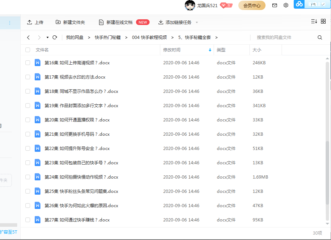Image resolution: width=331 pixels, height=240 pixels.
Task: Check the box for 第20集 file
Action: point(28,120)
